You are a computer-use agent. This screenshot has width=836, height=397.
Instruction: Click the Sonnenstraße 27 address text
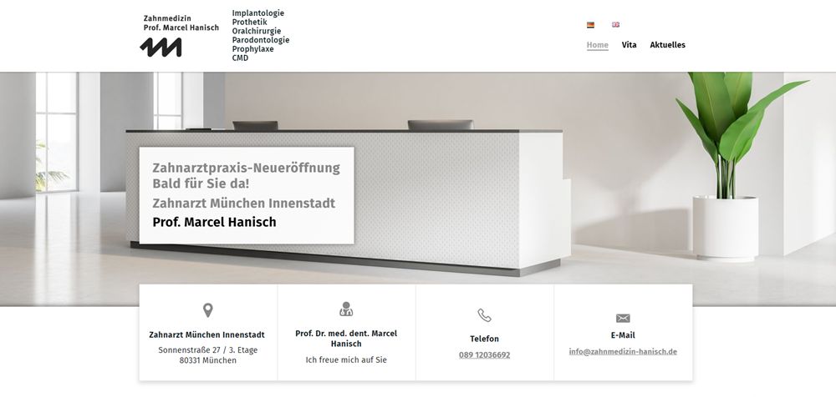(207, 350)
